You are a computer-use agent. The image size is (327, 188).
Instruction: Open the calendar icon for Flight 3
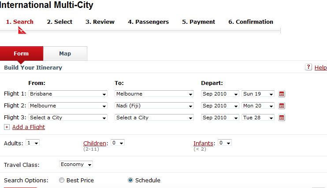point(282,118)
